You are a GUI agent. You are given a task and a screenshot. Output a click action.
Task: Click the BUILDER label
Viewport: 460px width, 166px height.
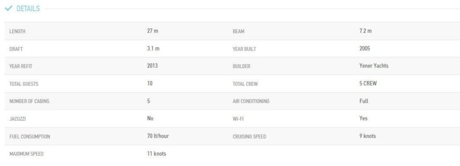click(241, 66)
